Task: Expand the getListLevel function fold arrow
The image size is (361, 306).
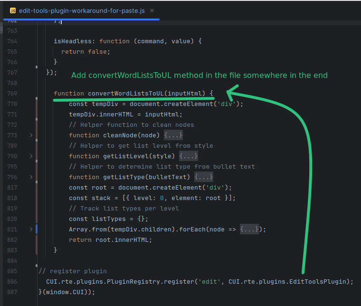Action: 31,156
